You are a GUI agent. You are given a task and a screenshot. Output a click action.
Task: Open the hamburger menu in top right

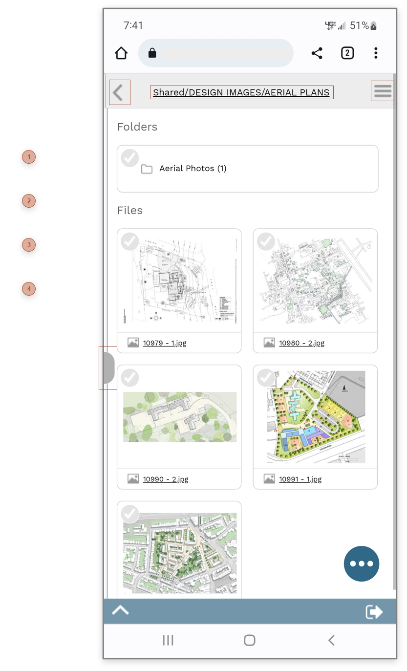pyautogui.click(x=383, y=90)
